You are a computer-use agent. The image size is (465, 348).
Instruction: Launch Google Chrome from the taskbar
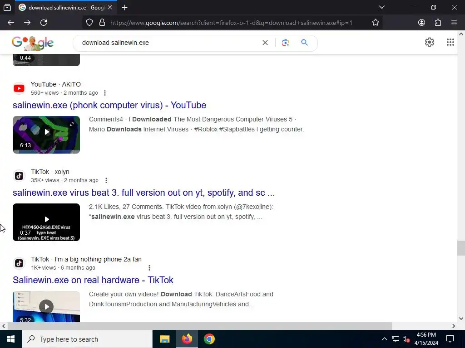click(209, 339)
